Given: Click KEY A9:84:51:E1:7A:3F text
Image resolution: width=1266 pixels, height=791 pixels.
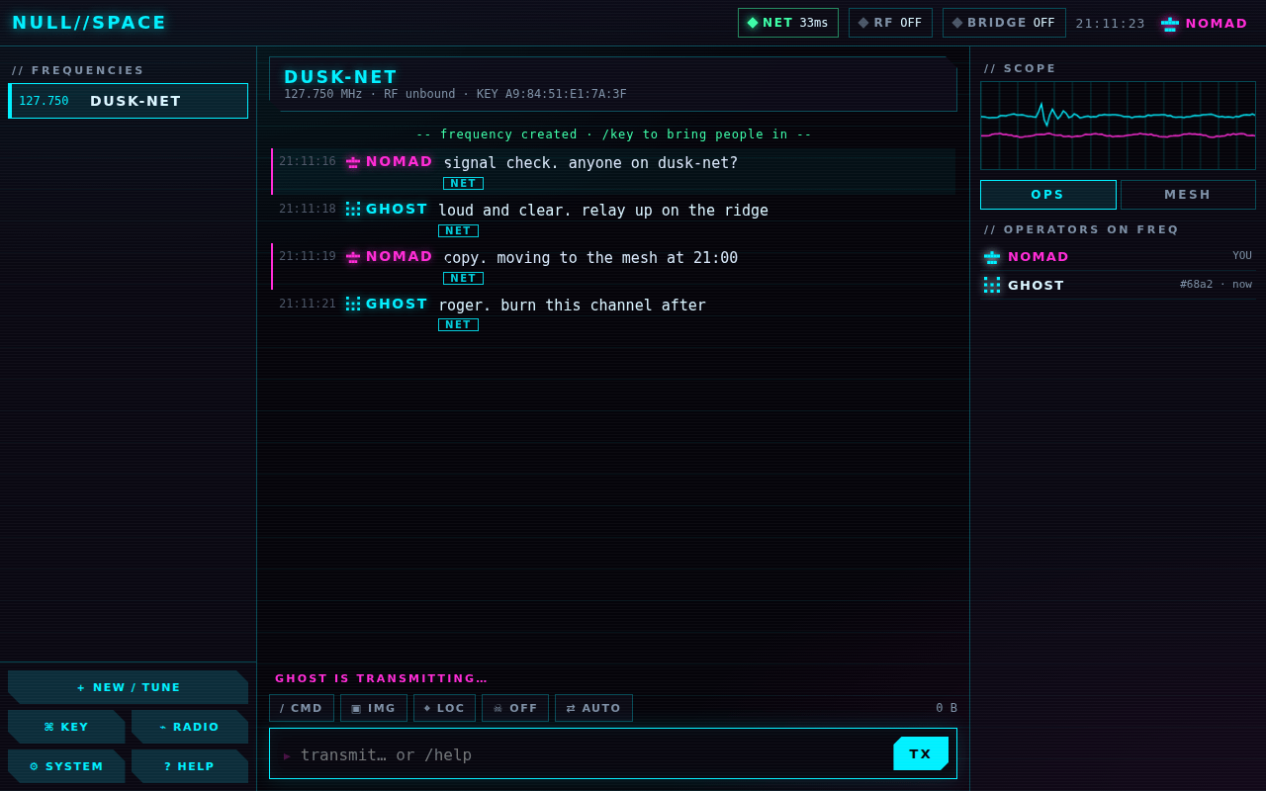Looking at the screenshot, I should (551, 94).
